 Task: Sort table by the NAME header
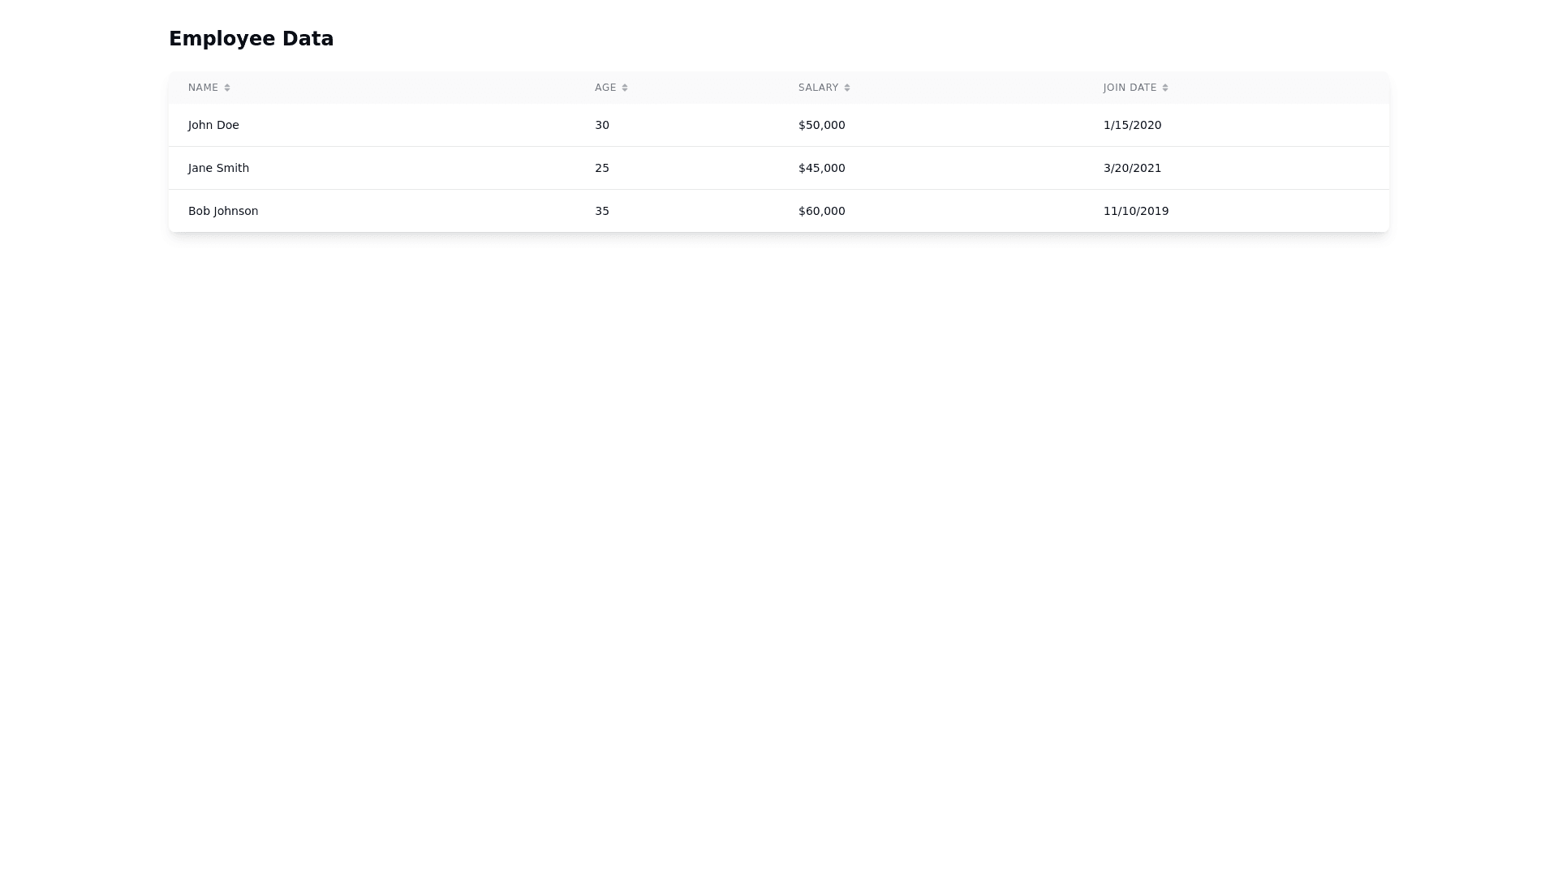[x=203, y=88]
